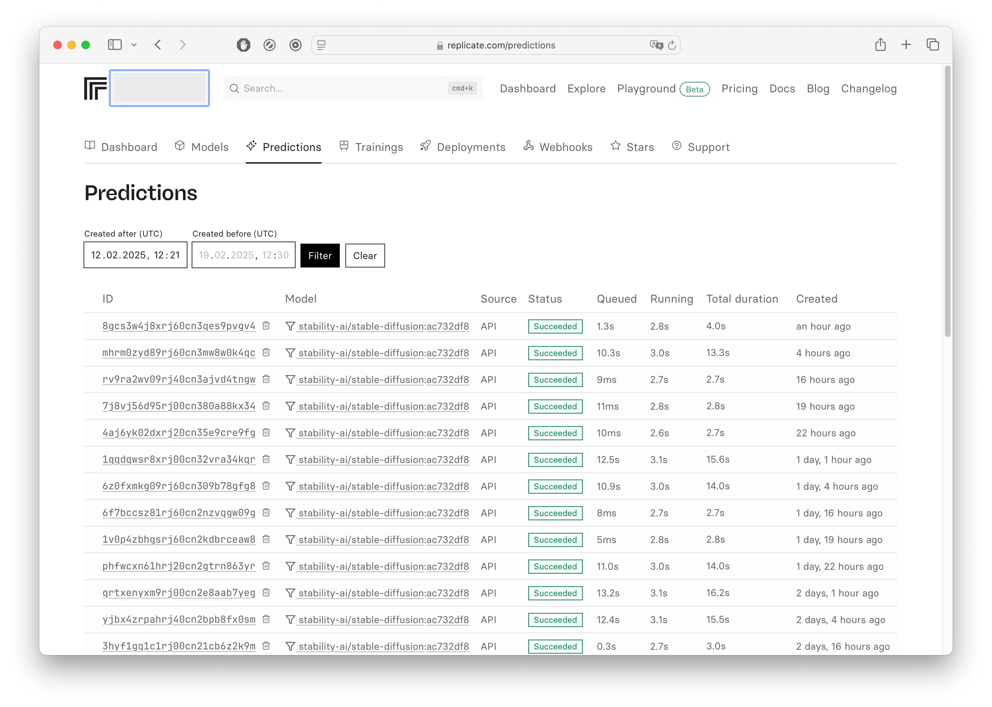Click trash icon for prediction rv9ra2wv09rj40cn3ajvd4tngw
Viewport: 992px width, 707px height.
[266, 379]
